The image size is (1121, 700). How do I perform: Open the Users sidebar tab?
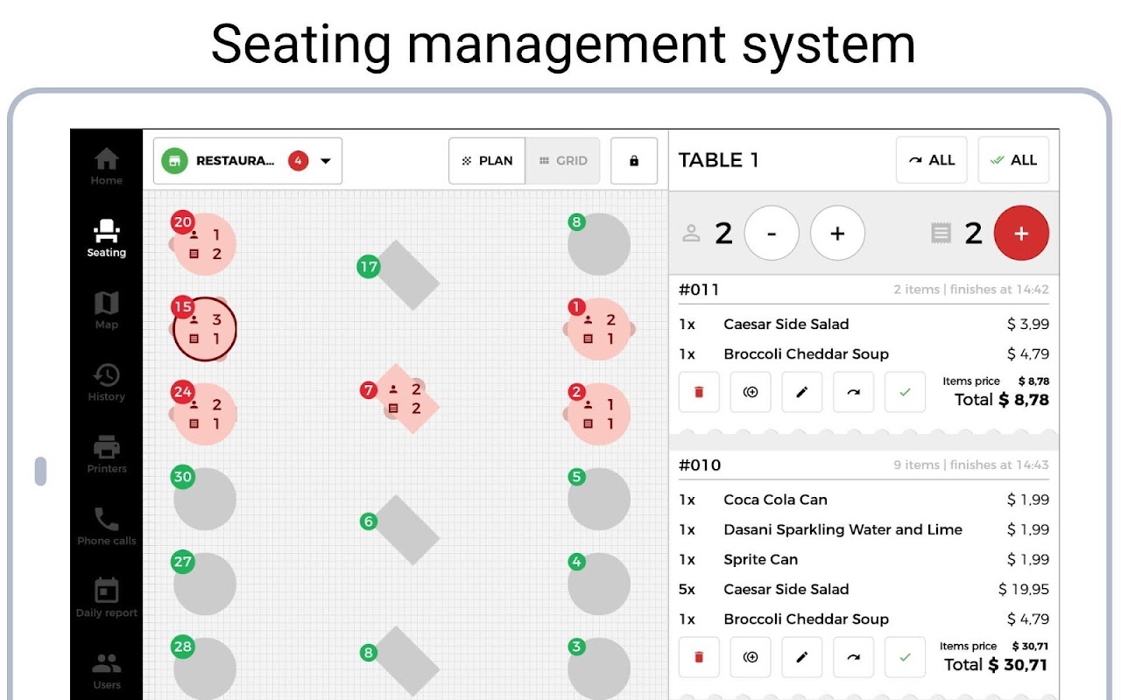(x=106, y=670)
